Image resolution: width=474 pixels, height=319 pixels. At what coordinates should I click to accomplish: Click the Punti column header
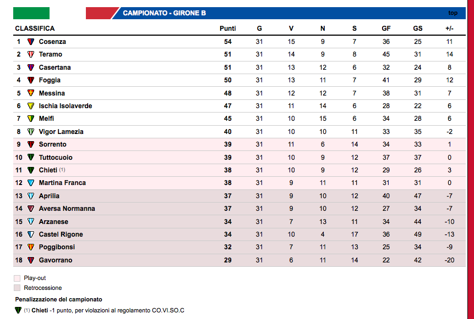[x=227, y=29]
